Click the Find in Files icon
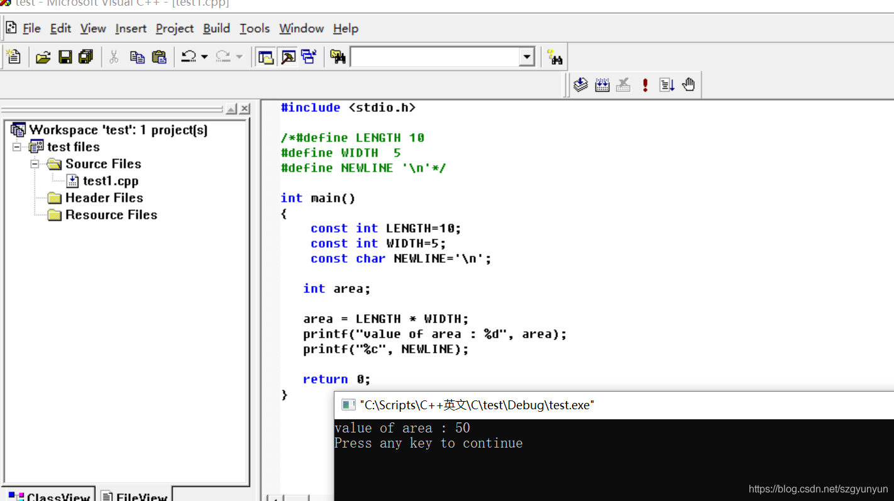Screen dimensions: 894x501 coord(338,57)
